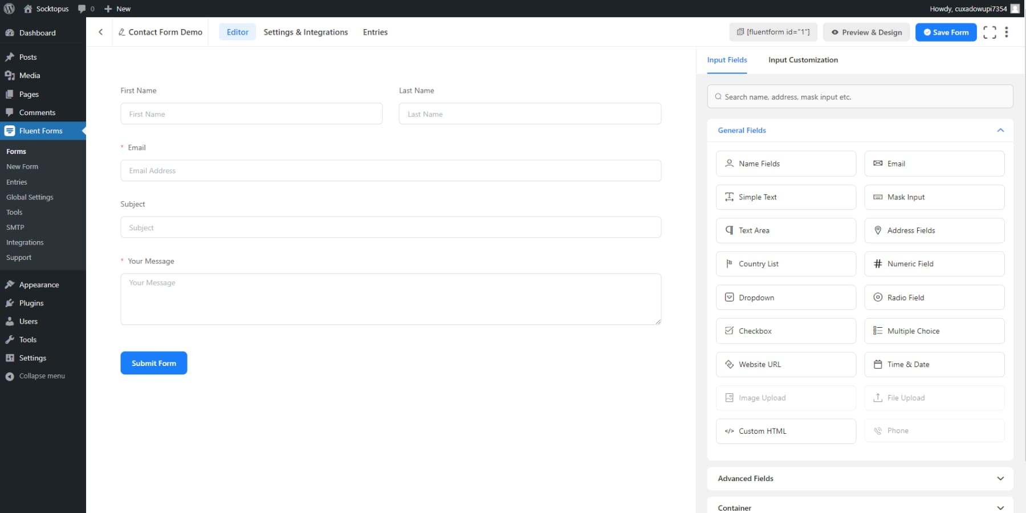1026x513 pixels.
Task: Expand the Container section
Action: click(860, 507)
